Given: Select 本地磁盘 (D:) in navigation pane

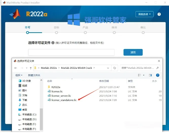Looking at the screenshot, I should (27, 119).
